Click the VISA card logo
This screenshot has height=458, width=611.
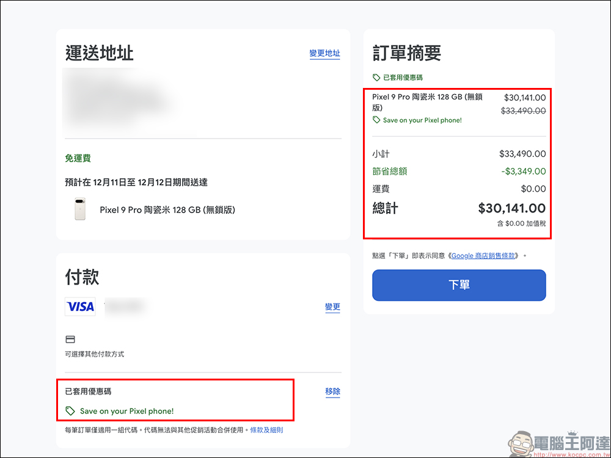tap(81, 307)
